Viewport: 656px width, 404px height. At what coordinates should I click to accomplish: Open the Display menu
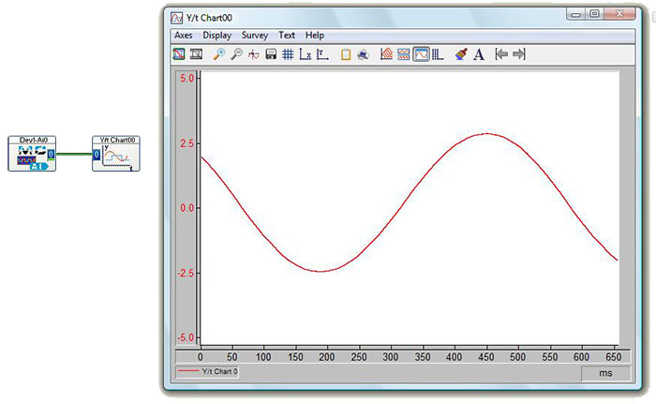click(x=217, y=36)
